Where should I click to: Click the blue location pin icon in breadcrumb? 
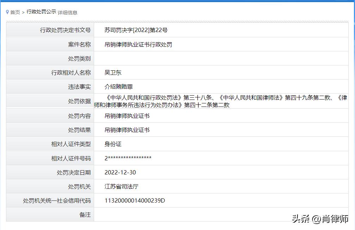(8, 11)
